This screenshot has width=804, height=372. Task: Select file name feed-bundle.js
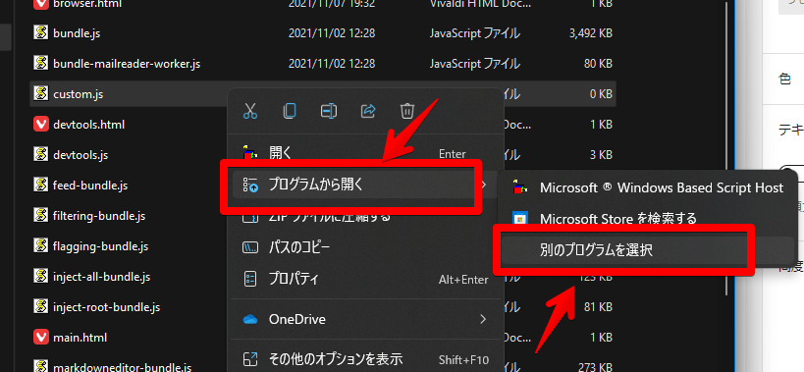click(90, 186)
